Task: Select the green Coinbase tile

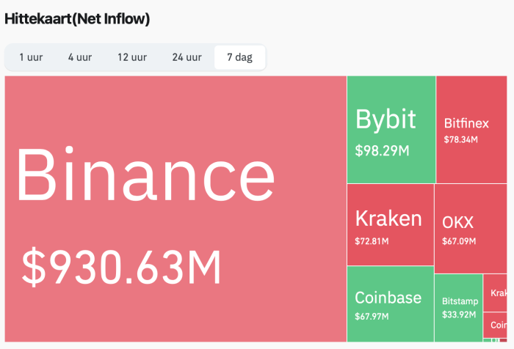Action: coord(390,303)
